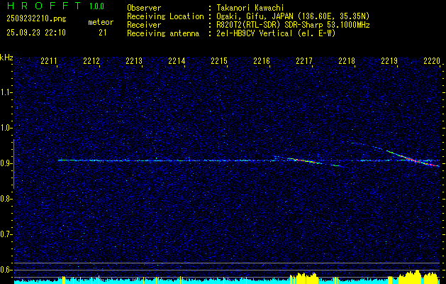
Task: Click the 2220 time marker
Action: 432,60
